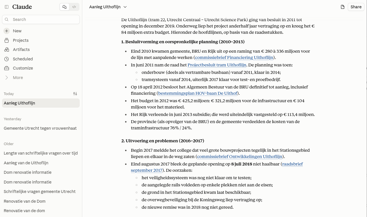Select the Aanleg Uithoflijn chat

click(41, 103)
